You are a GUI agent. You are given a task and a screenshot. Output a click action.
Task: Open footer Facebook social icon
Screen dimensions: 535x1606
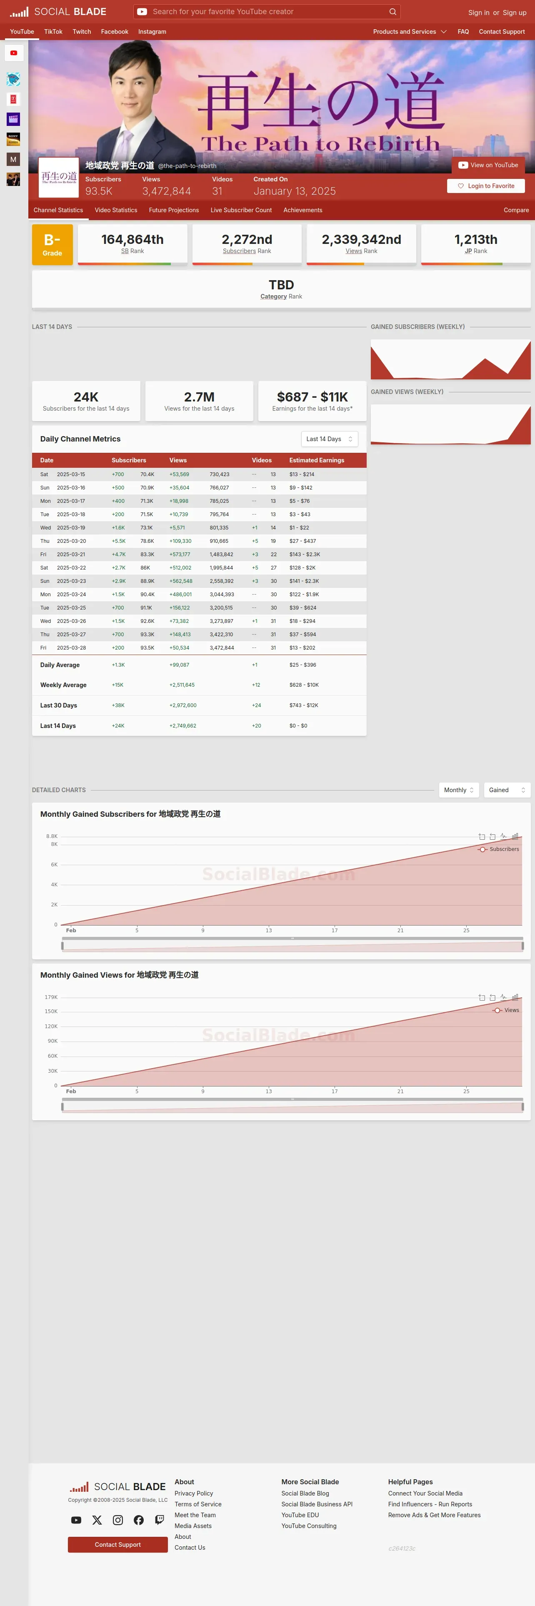pos(139,1520)
